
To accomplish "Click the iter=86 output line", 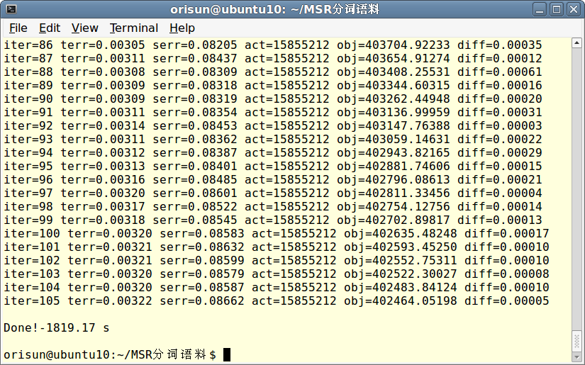I will [x=273, y=45].
